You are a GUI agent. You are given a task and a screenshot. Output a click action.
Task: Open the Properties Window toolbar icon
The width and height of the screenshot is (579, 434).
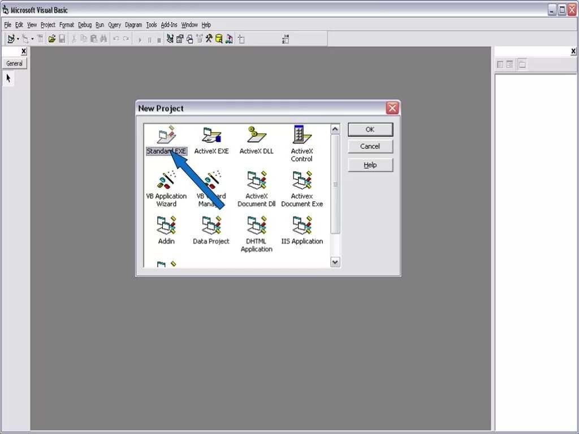(x=180, y=39)
